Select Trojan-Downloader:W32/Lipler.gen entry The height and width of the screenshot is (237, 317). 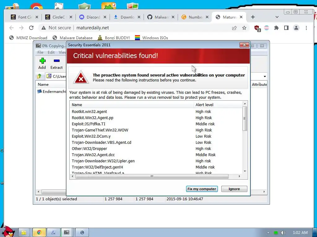click(x=156, y=161)
